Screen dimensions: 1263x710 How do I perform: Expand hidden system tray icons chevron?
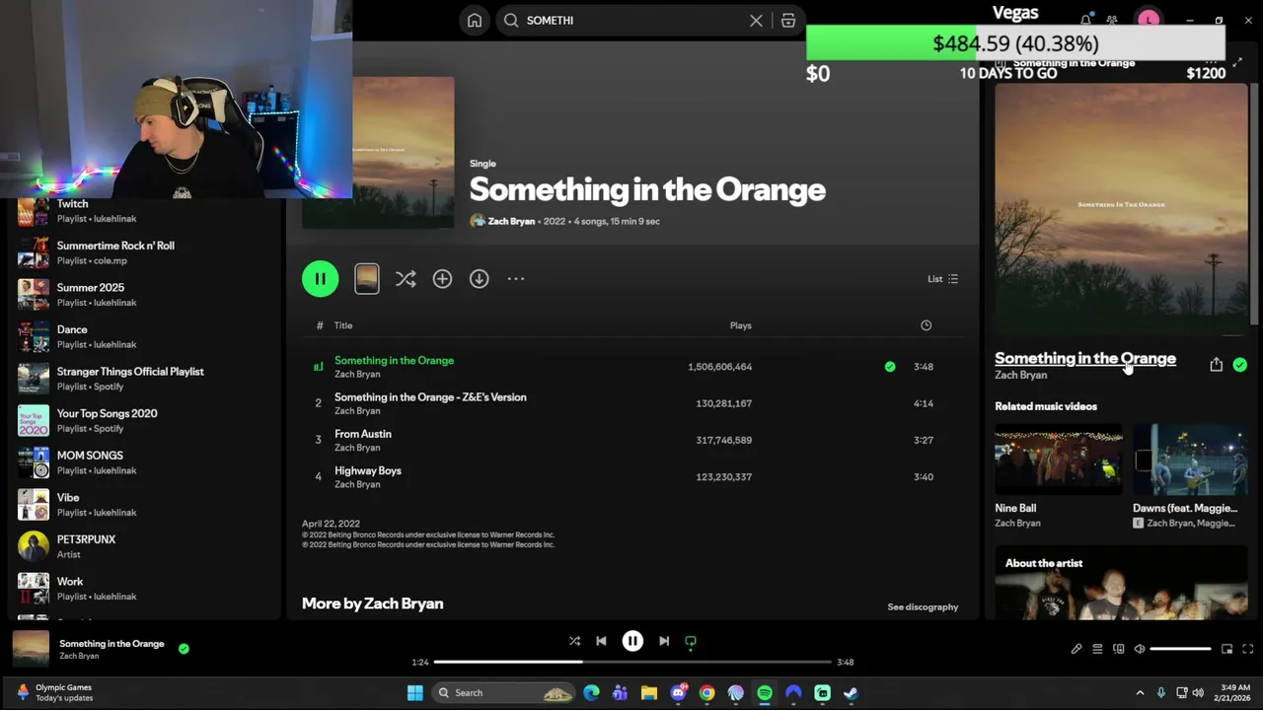(1140, 693)
